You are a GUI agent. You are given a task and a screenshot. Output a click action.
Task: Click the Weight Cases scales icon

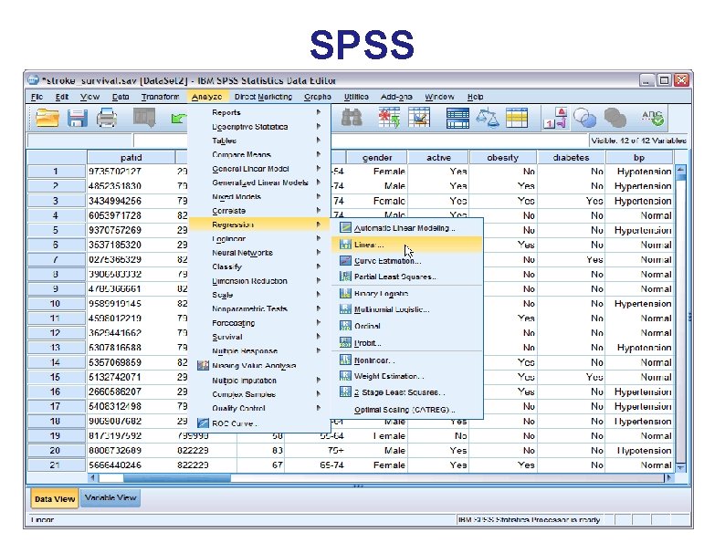[488, 118]
